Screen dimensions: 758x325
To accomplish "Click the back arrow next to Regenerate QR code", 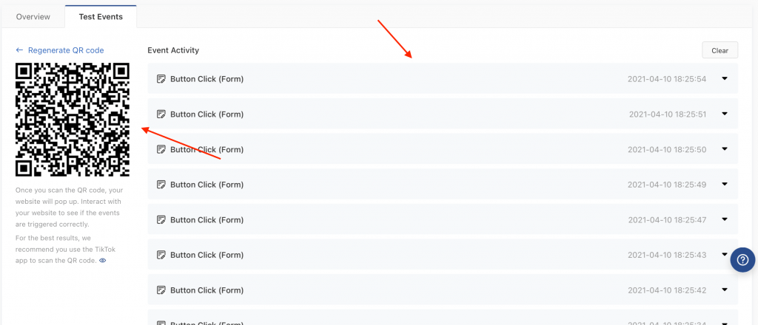I will pos(19,50).
